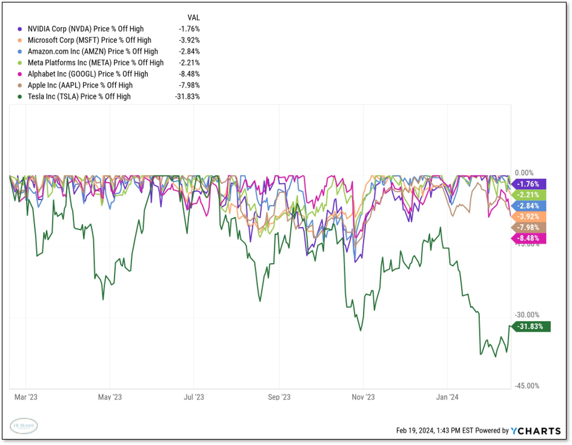This screenshot has width=572, height=445.
Task: Click the brown -7.98% end-of-line flag
Action: (528, 227)
